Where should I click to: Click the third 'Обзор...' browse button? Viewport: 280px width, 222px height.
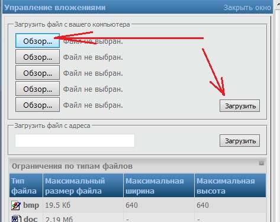[x=37, y=73]
